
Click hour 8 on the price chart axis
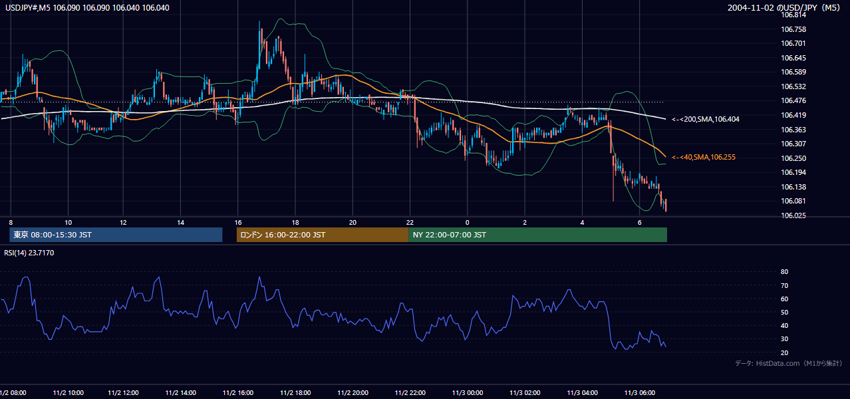point(11,222)
